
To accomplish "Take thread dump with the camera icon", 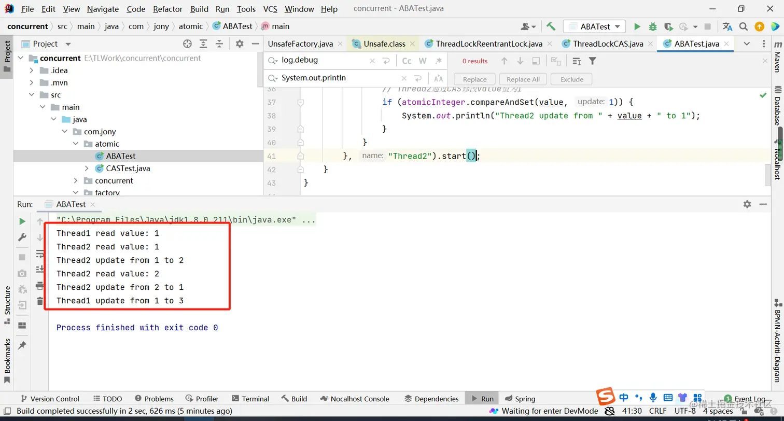I will pos(22,273).
